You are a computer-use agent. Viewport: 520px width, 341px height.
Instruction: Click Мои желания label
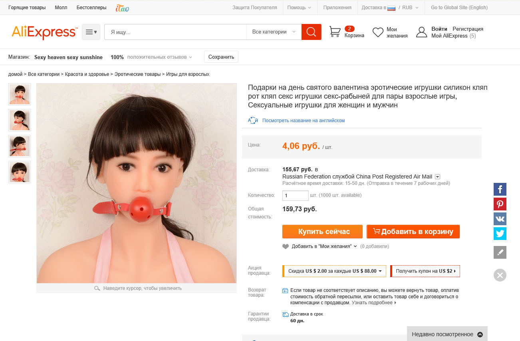click(x=397, y=32)
